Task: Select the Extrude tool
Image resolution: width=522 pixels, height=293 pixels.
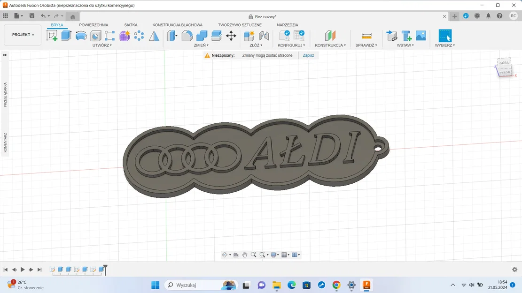Action: (x=66, y=36)
